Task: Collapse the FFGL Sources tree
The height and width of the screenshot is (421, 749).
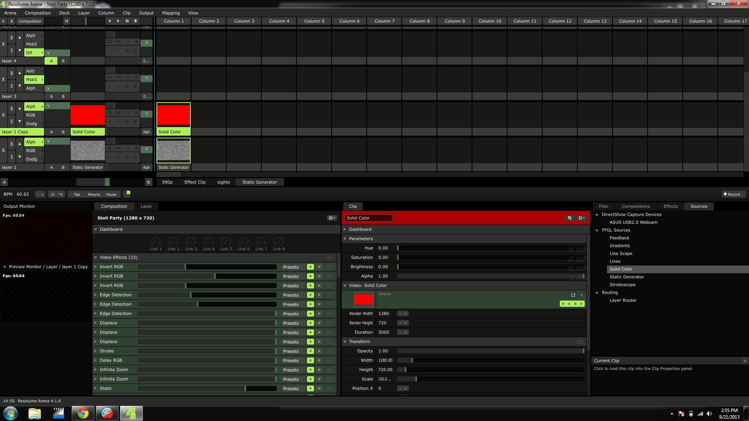Action: [597, 230]
